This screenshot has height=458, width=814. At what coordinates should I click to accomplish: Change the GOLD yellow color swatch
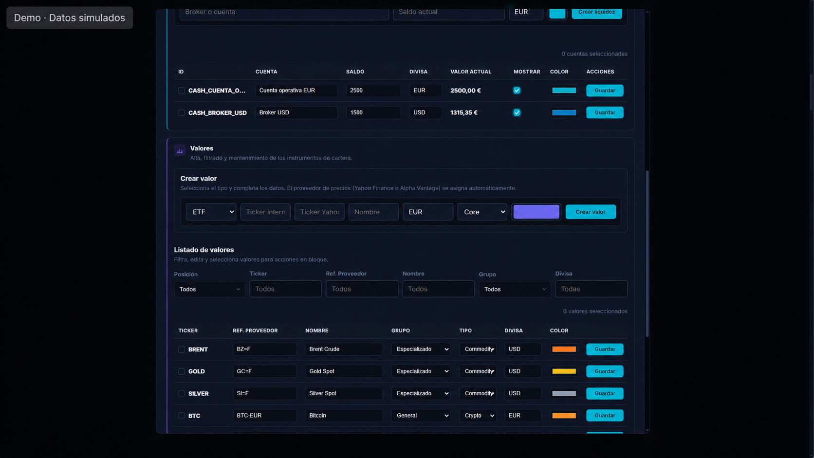click(564, 371)
